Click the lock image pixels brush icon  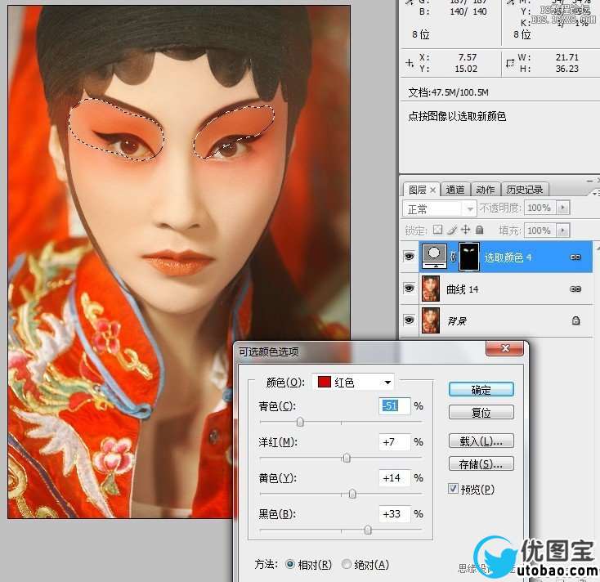click(452, 231)
